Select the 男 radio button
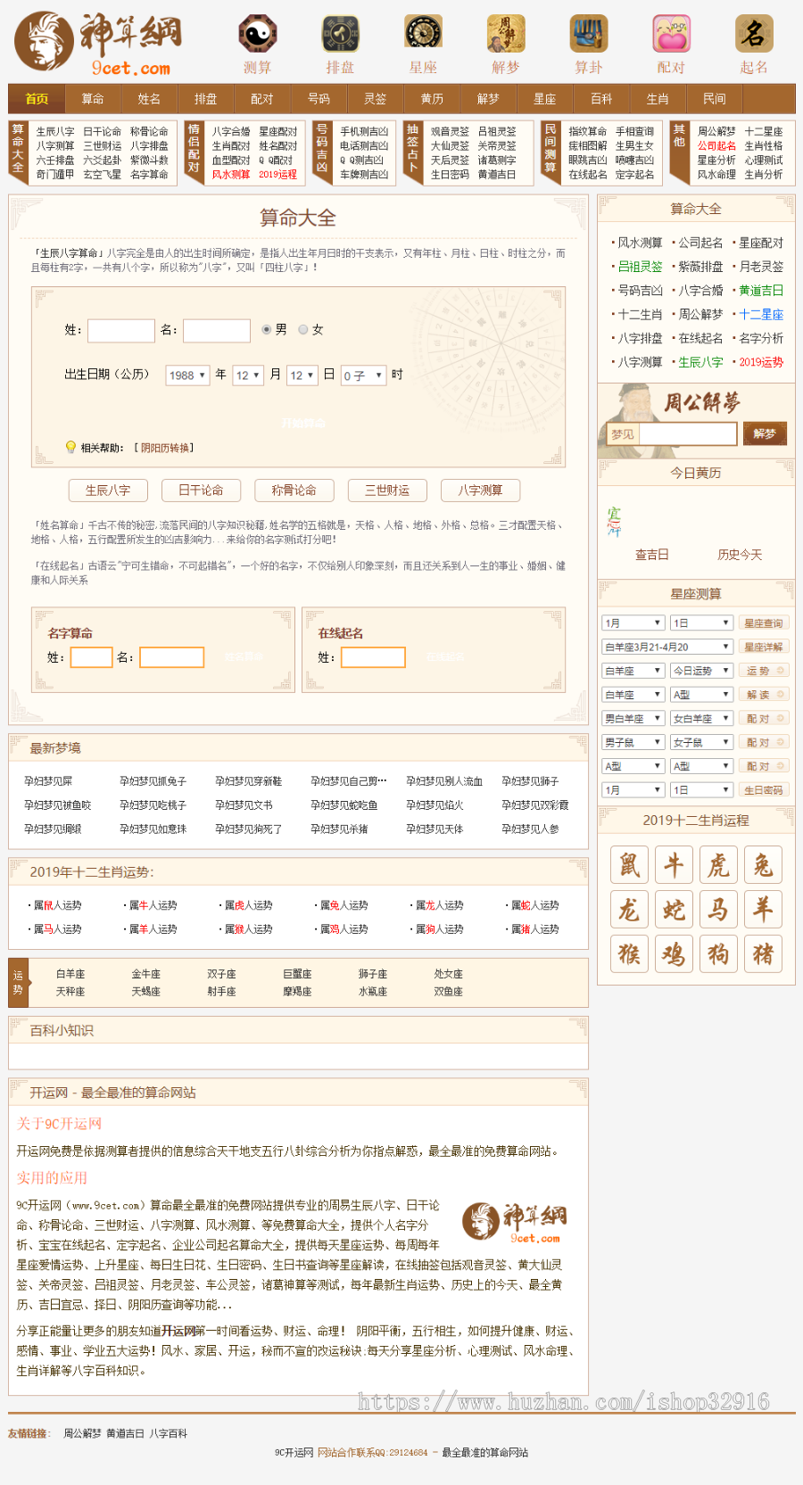The width and height of the screenshot is (803, 1485). [x=267, y=330]
